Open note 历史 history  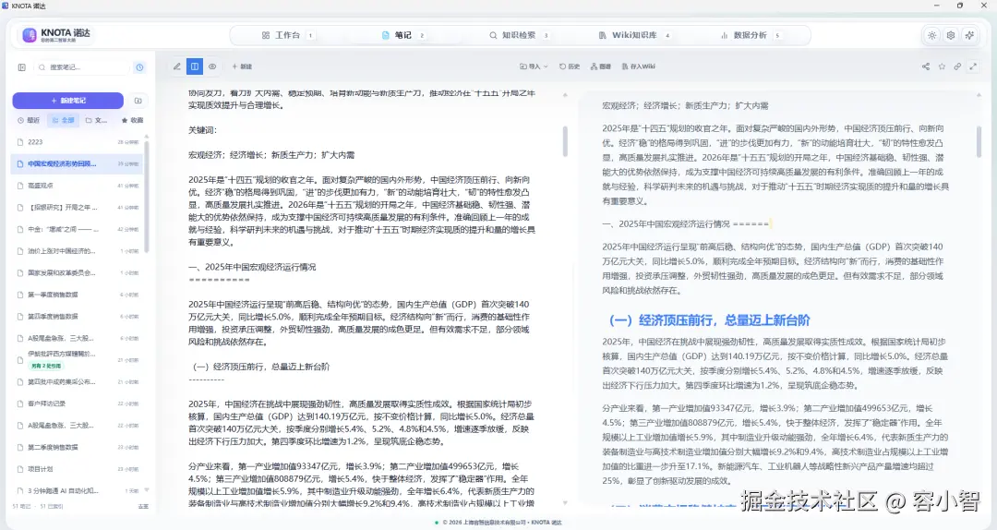coord(569,66)
